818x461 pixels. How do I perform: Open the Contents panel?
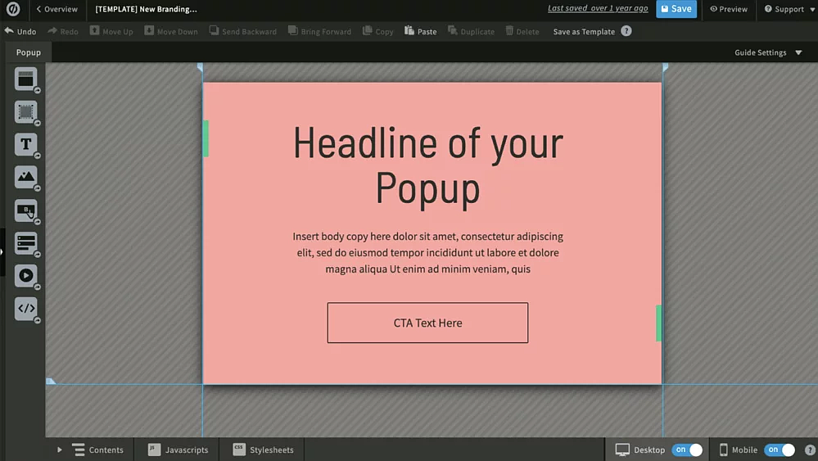[98, 450]
